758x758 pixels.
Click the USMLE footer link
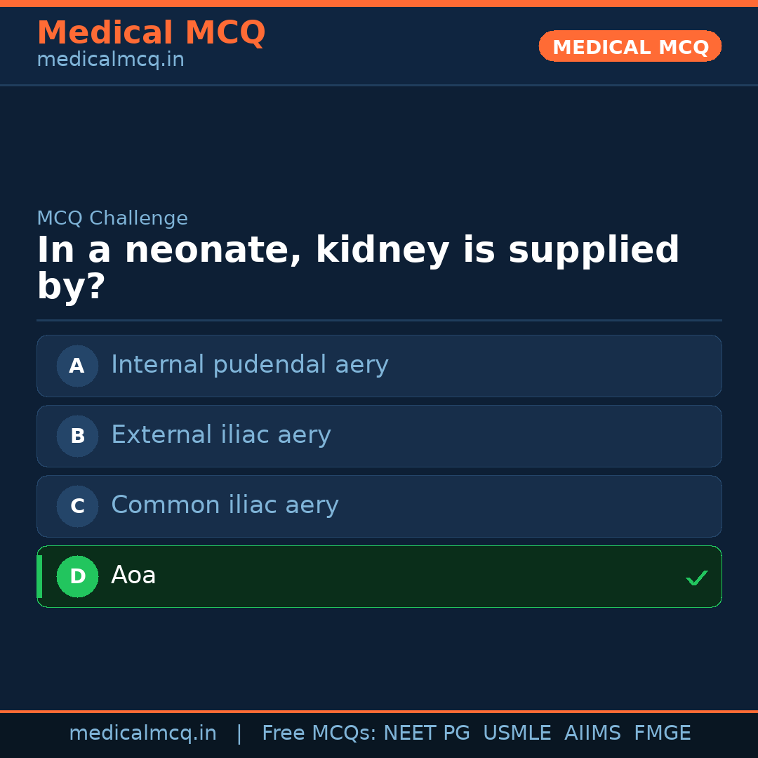tap(517, 732)
